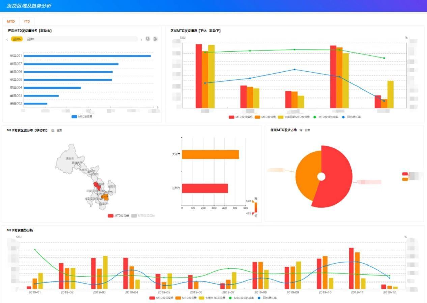Select the 品牌B brand option

point(31,39)
